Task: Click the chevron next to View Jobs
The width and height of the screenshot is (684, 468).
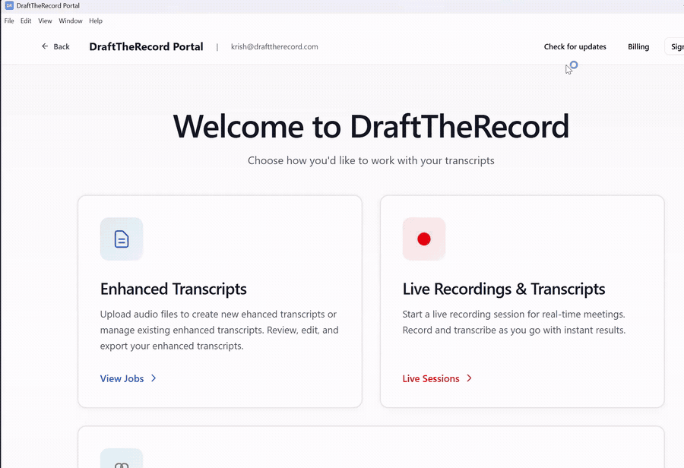Action: tap(154, 378)
